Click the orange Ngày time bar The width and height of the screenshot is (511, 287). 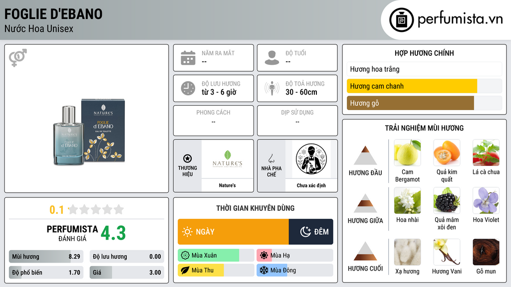pos(234,232)
